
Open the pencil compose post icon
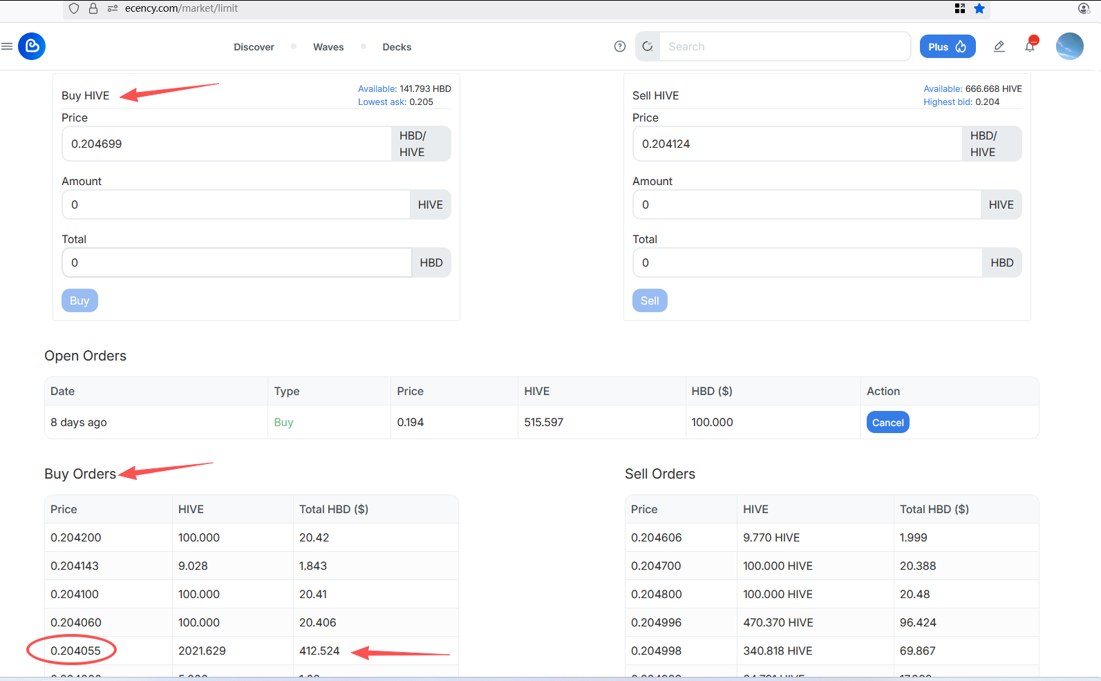pos(999,46)
